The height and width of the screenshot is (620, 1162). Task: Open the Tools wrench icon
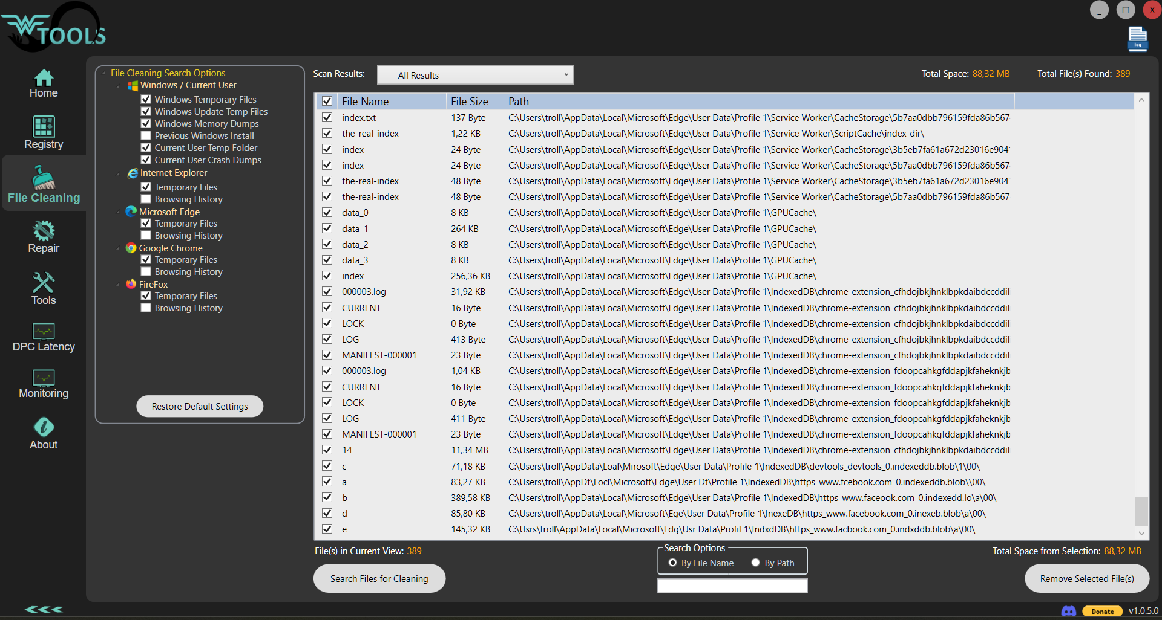44,282
